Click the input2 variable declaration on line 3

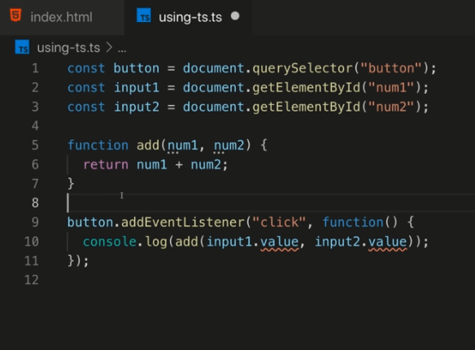pyautogui.click(x=137, y=107)
